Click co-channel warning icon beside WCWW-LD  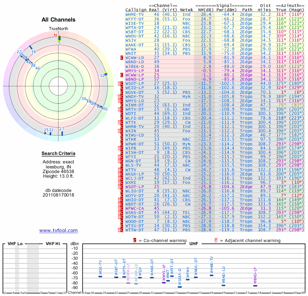pyautogui.click(x=122, y=58)
